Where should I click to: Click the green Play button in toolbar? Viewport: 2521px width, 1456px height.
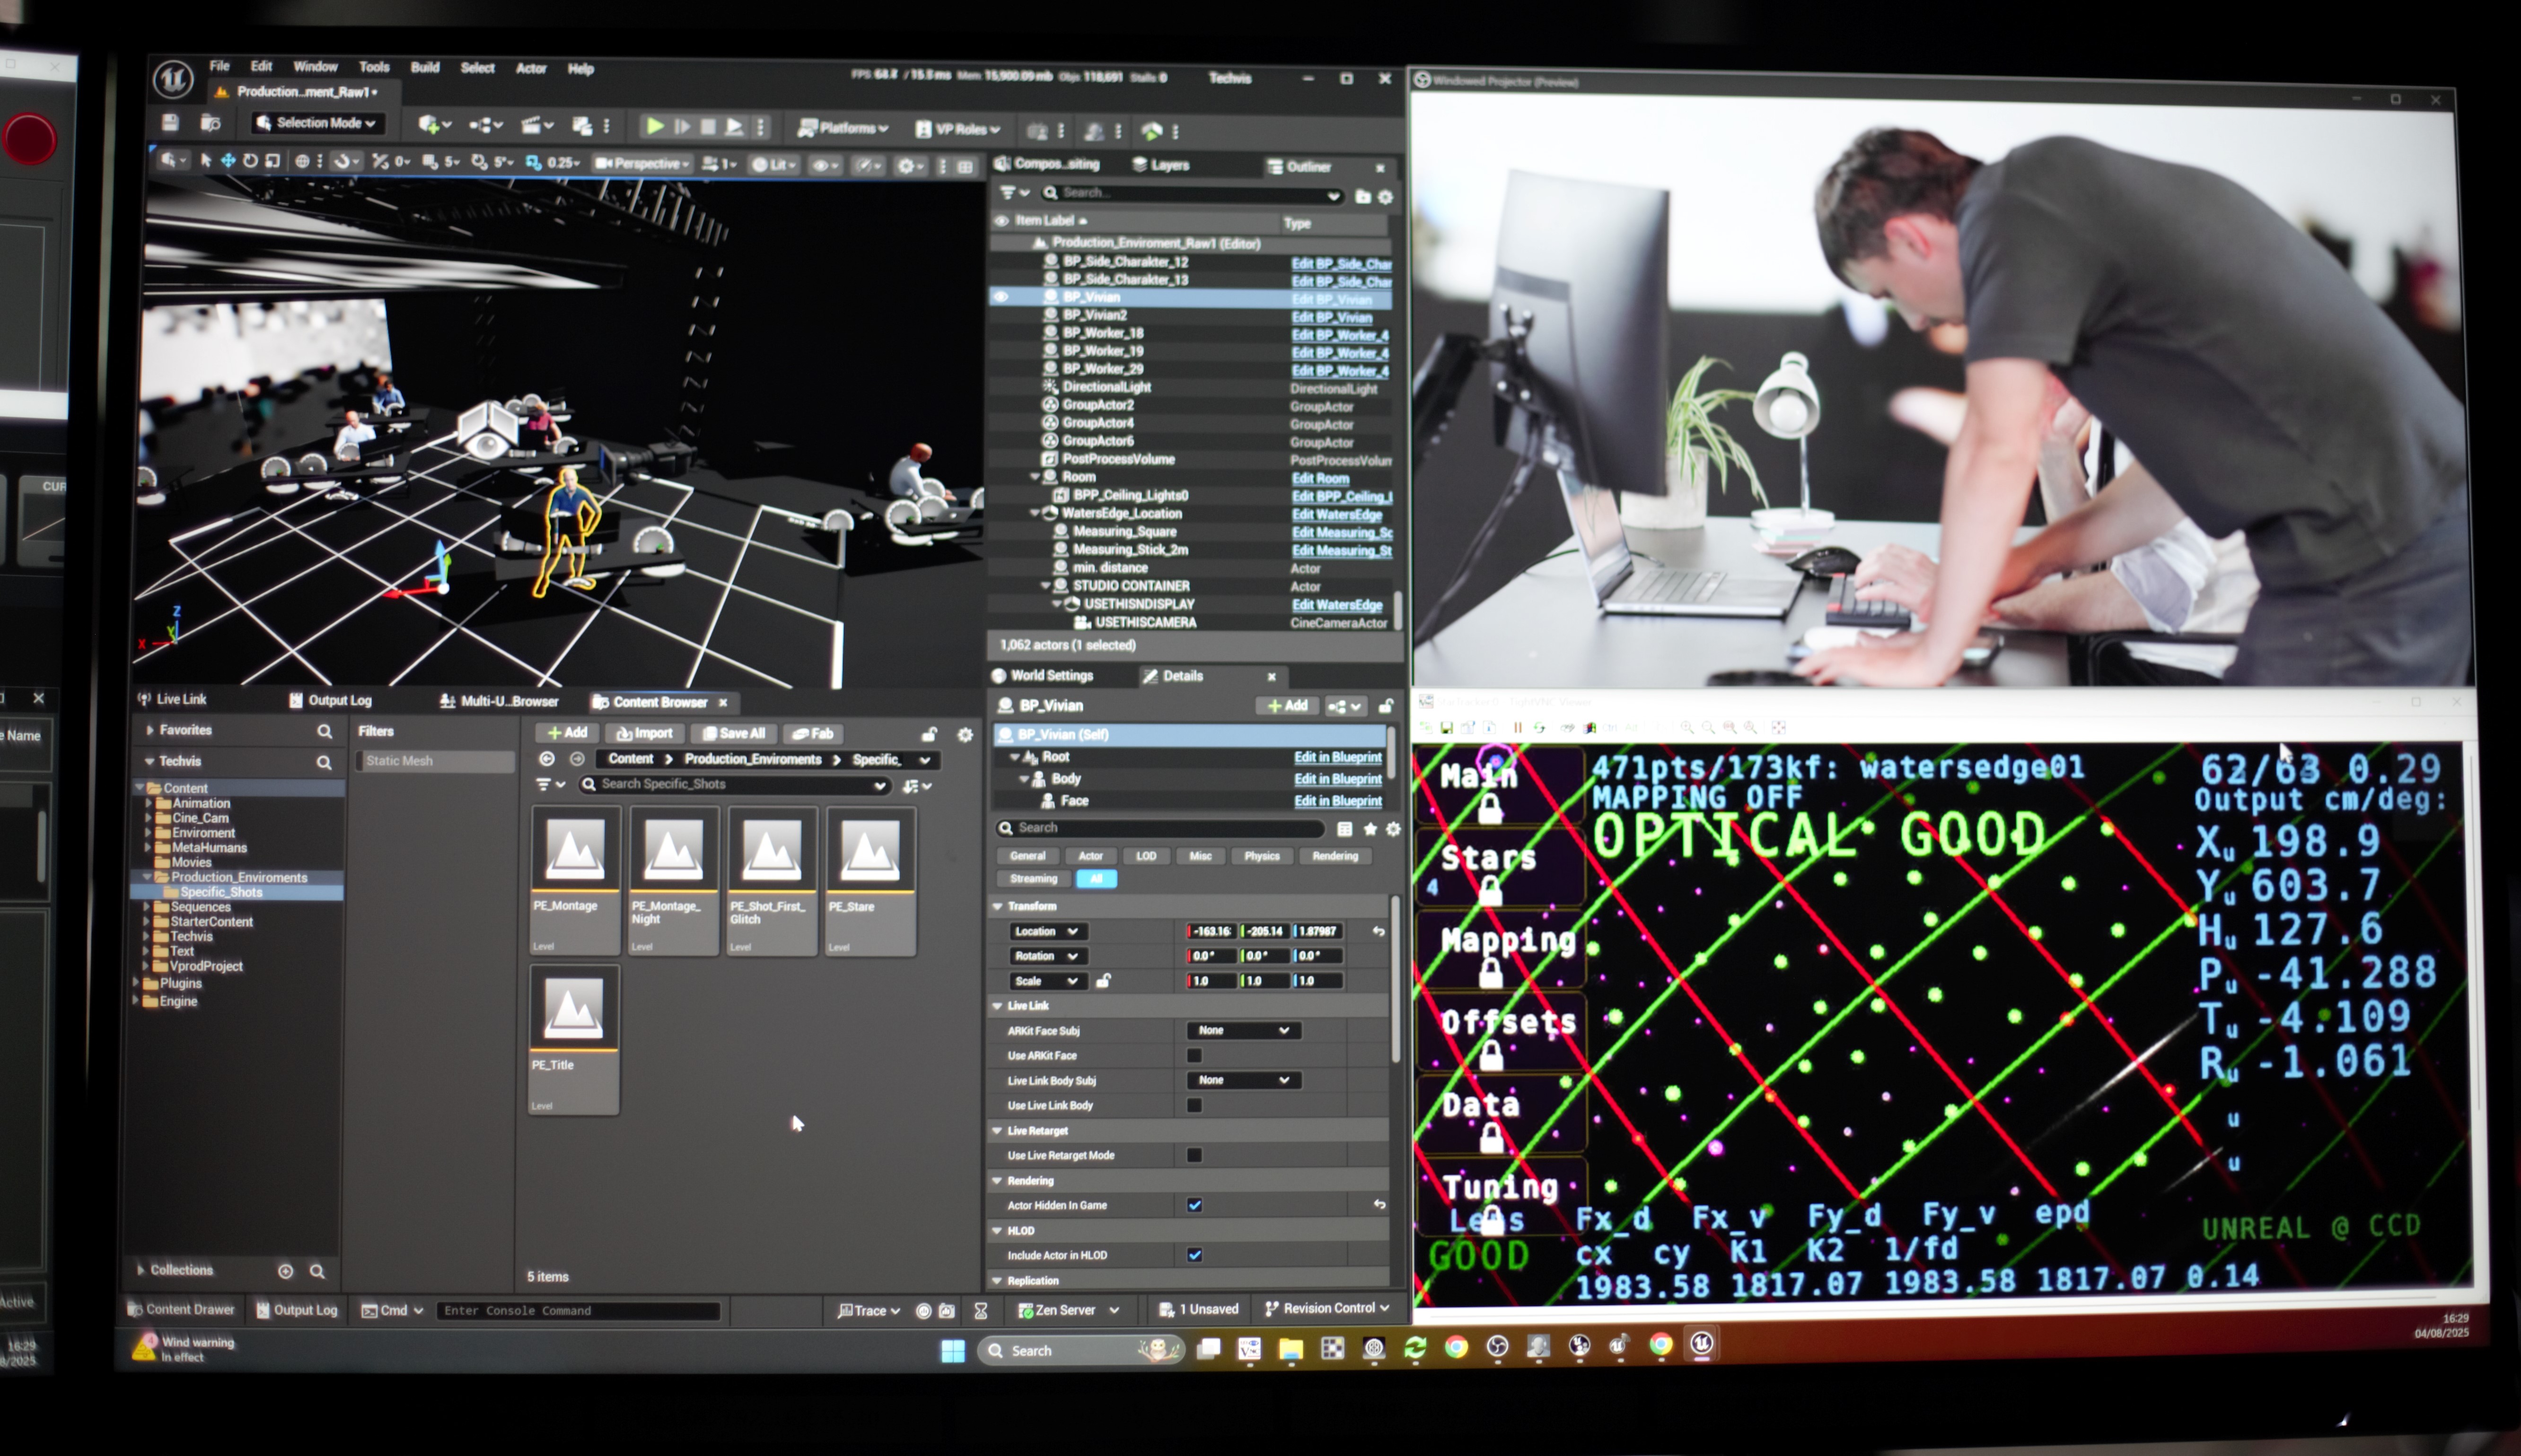(x=654, y=126)
